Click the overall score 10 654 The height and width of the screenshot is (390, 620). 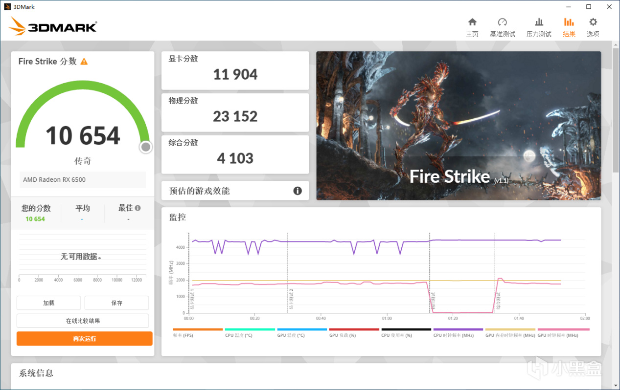pyautogui.click(x=83, y=136)
